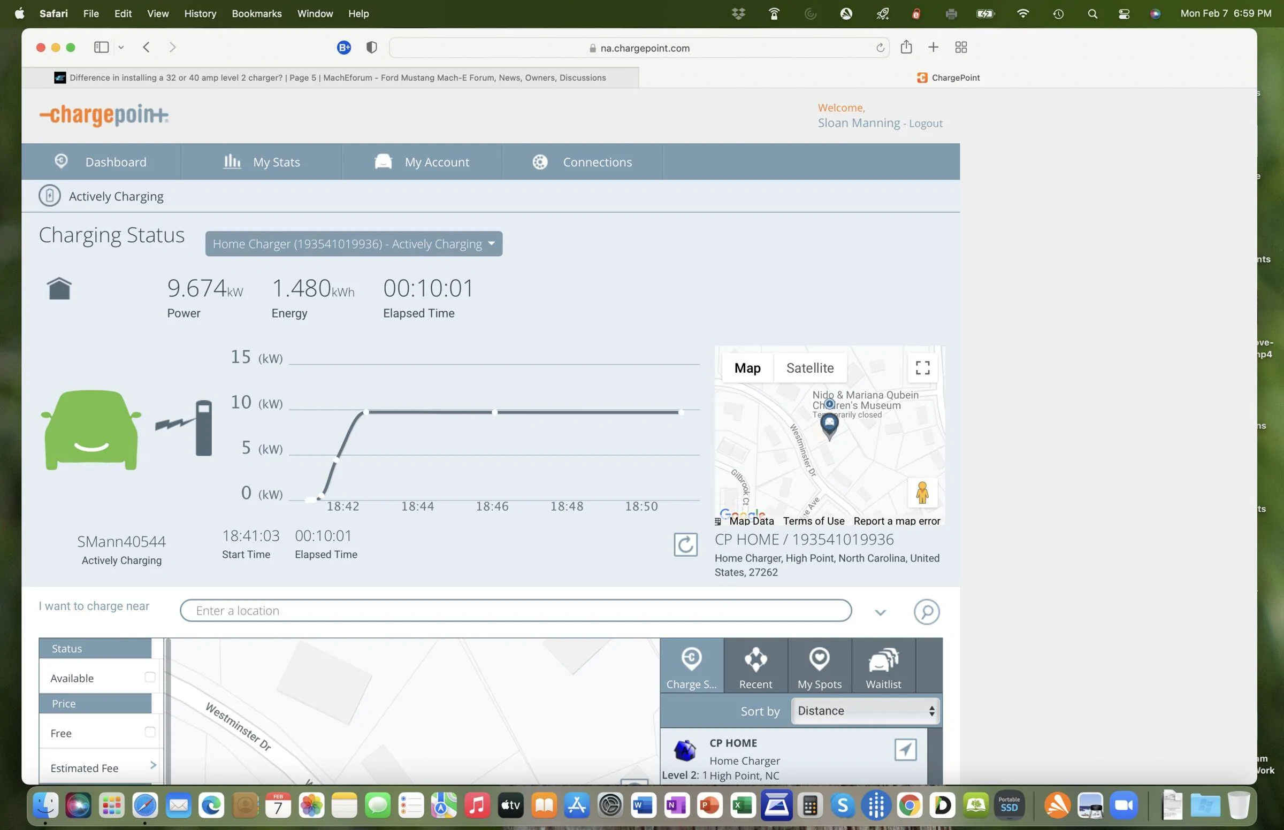Click the Safari address bar
Viewport: 1284px width, 830px height.
pos(639,48)
